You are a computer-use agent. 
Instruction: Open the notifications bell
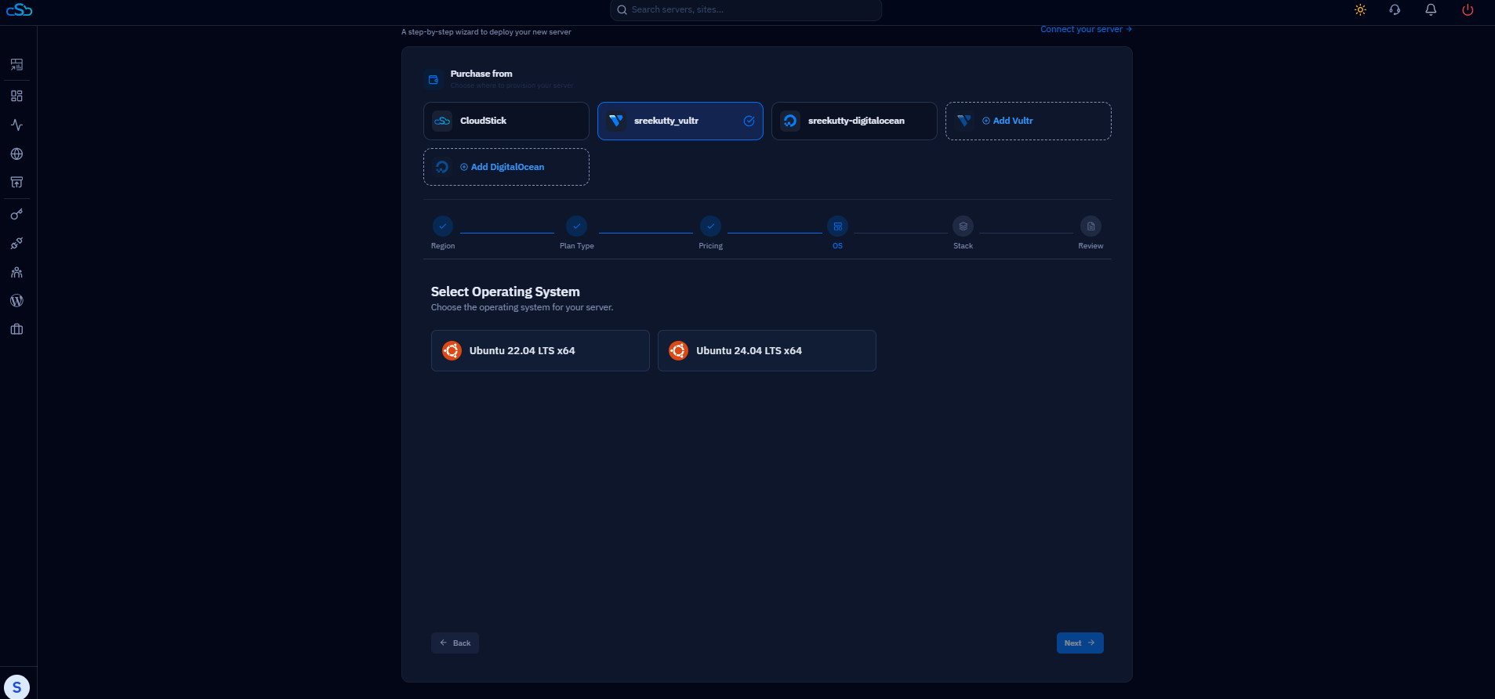(1431, 10)
